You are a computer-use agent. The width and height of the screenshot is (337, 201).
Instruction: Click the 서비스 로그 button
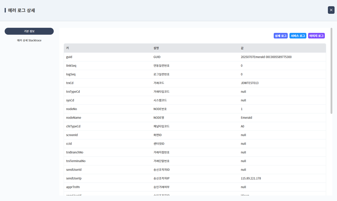click(298, 36)
